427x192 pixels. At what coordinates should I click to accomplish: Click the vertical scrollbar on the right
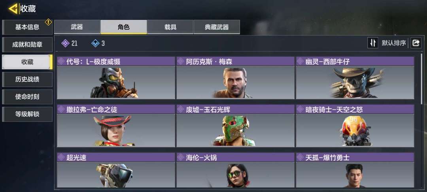422,79
